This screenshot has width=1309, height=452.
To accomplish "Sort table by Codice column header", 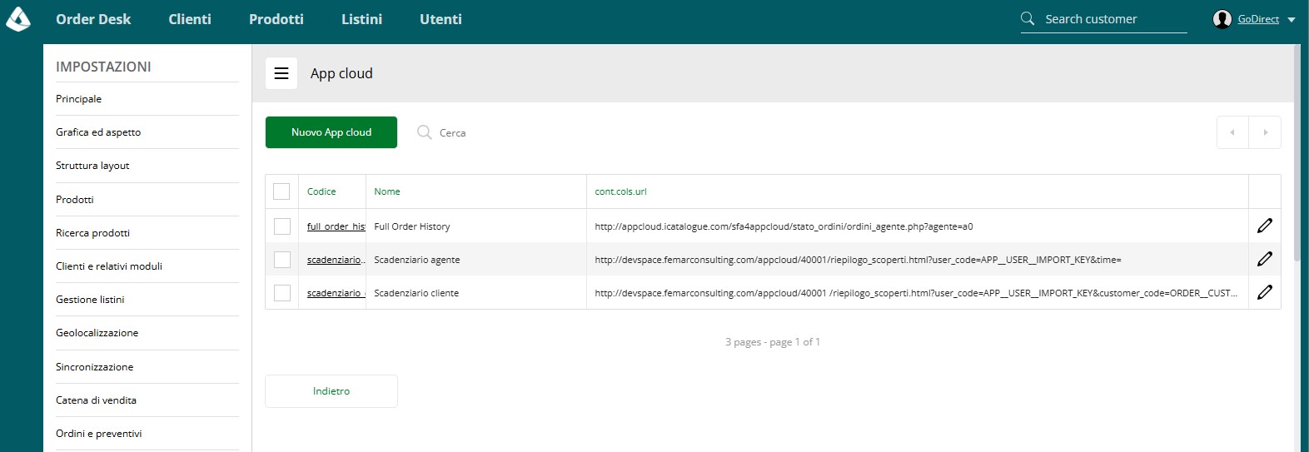I will [321, 191].
